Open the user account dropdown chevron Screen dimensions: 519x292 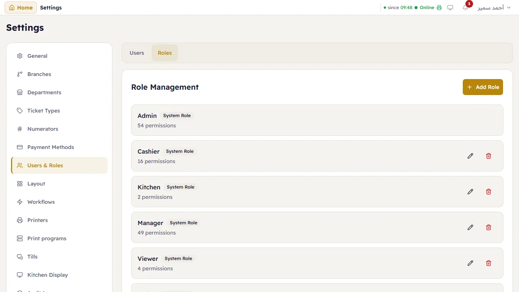coord(509,8)
